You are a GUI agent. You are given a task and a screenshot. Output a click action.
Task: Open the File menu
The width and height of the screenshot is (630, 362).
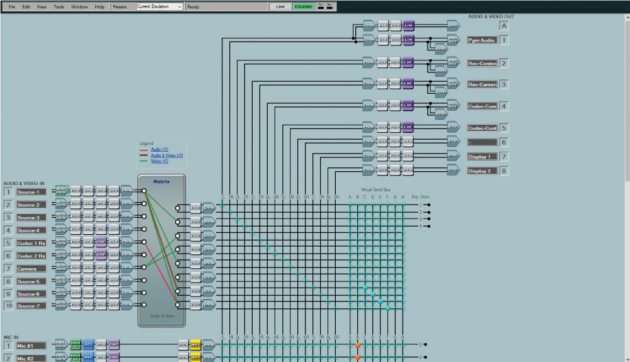11,6
